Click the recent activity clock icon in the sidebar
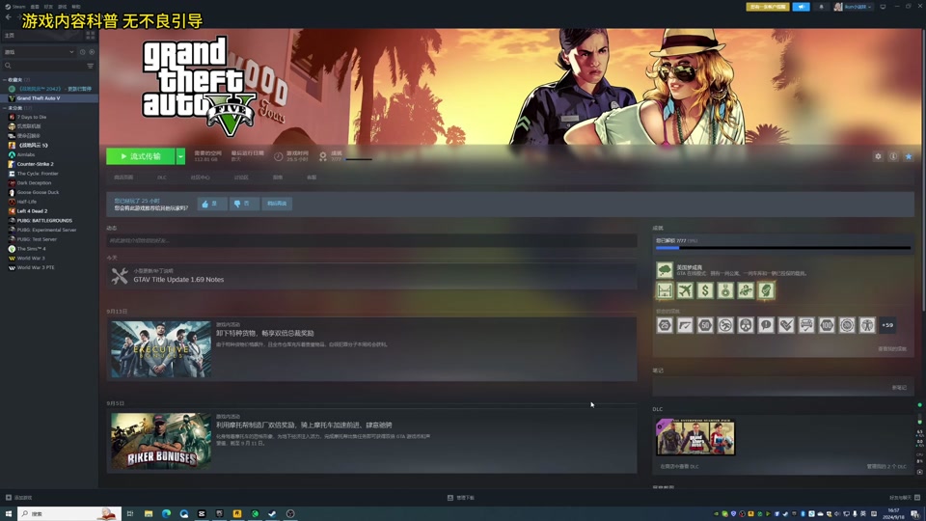The image size is (926, 521). point(83,52)
